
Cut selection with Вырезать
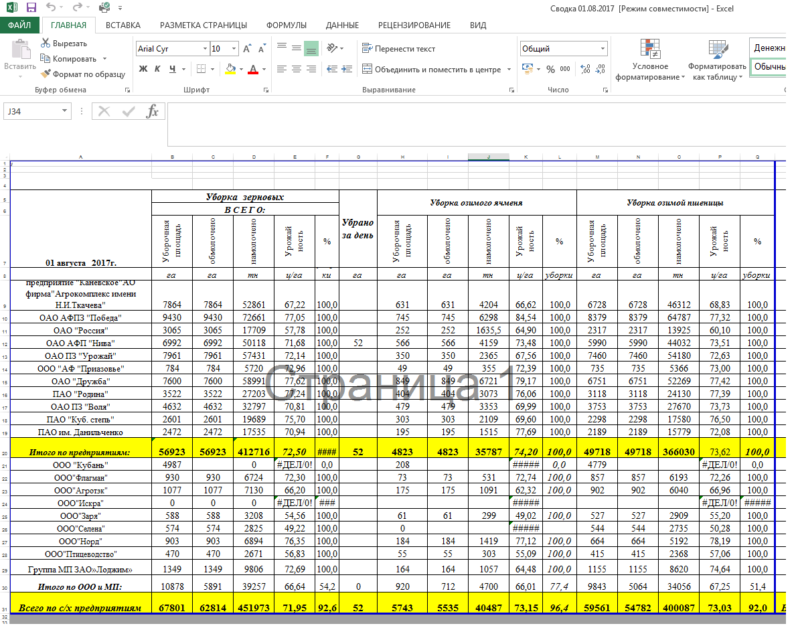(x=64, y=44)
